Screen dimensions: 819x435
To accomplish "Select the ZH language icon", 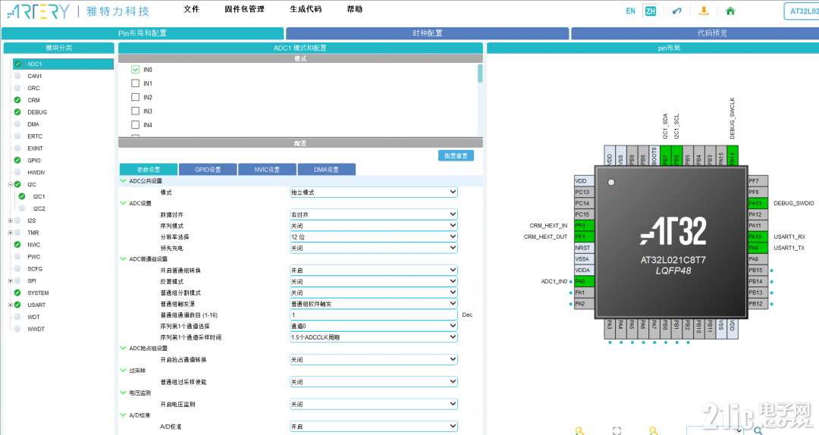I will (x=651, y=11).
